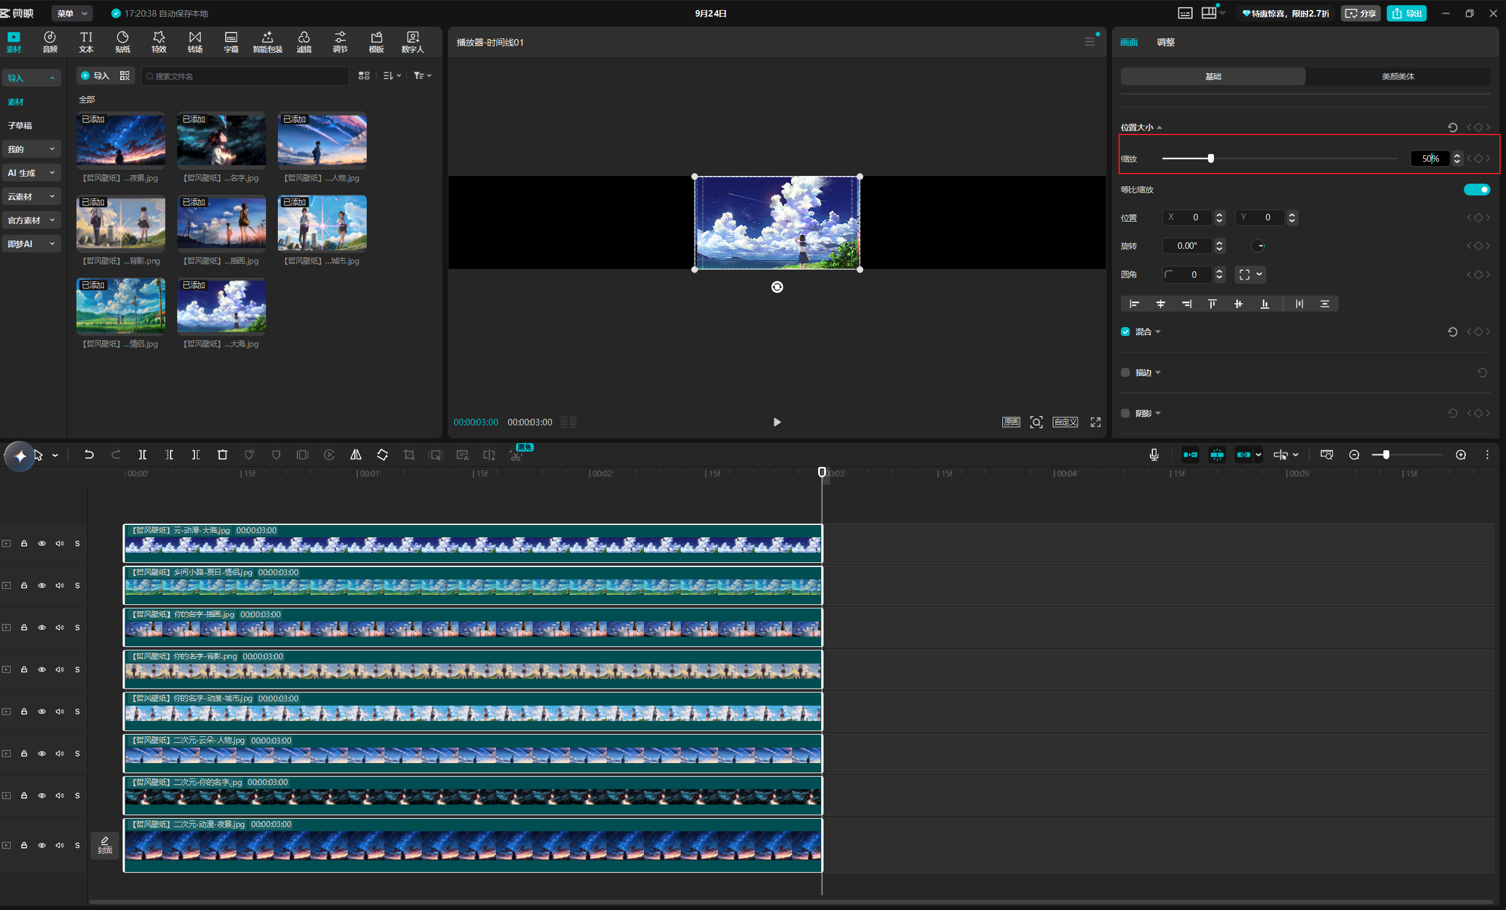Open the fullscreen preview icon
1506x910 pixels.
1095,422
